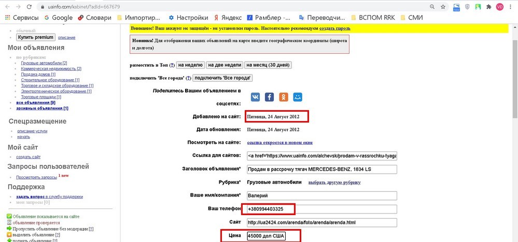Focus the Заголовок объявления field

(321, 169)
